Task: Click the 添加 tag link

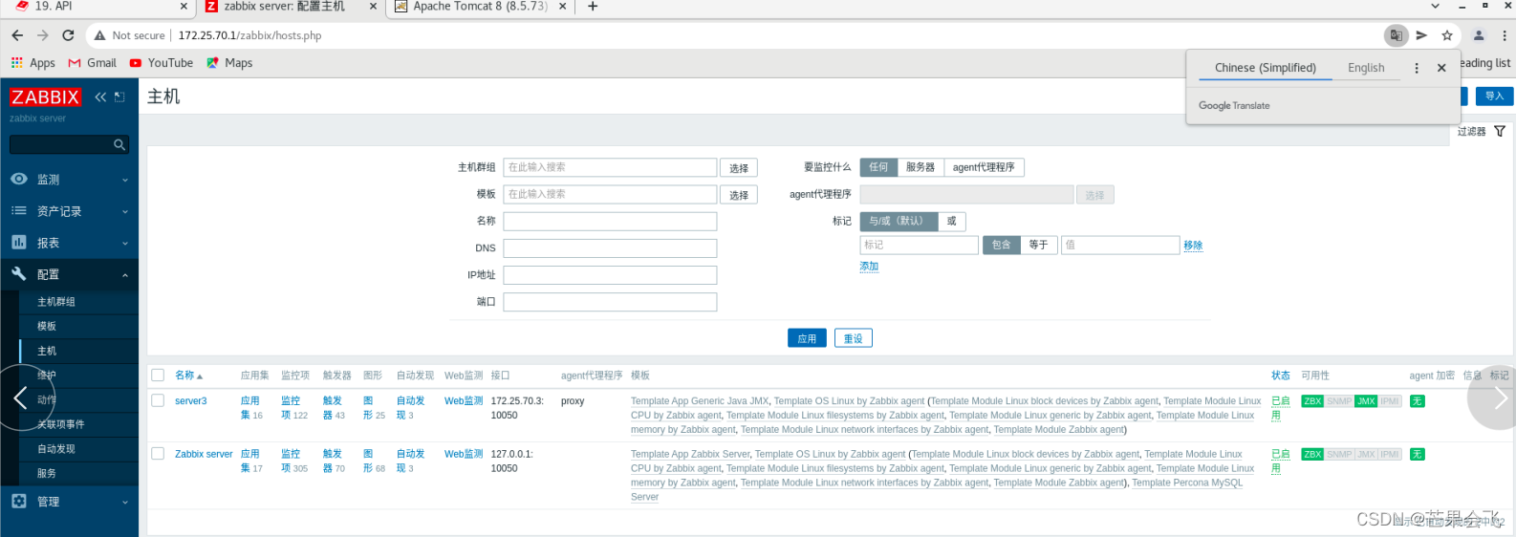Action: (869, 267)
